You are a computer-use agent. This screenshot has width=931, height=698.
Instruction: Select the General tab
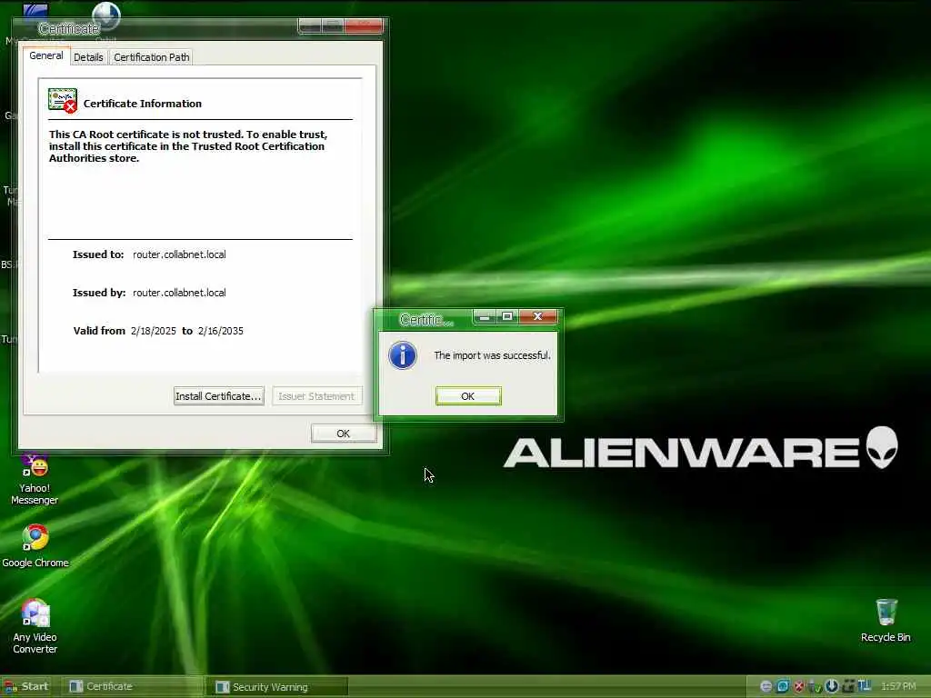46,55
